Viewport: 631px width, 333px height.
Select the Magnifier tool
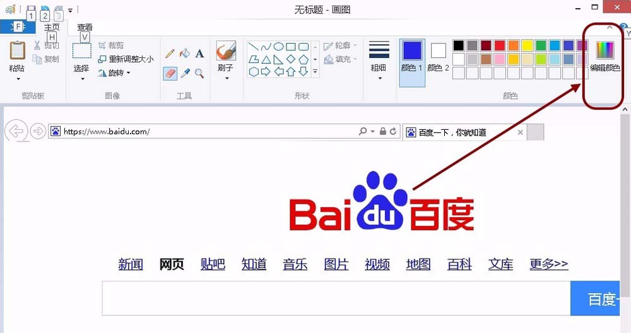tap(199, 73)
